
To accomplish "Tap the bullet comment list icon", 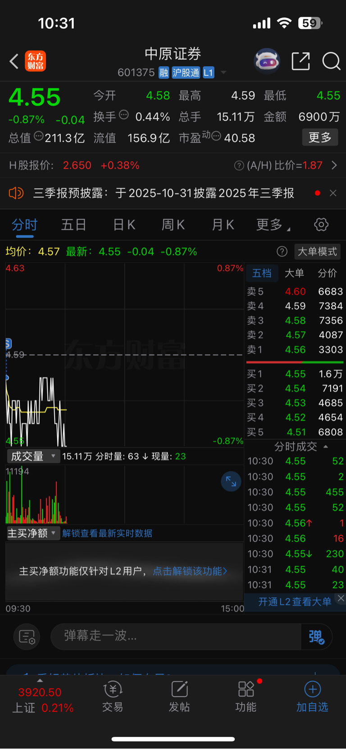I will (27, 637).
